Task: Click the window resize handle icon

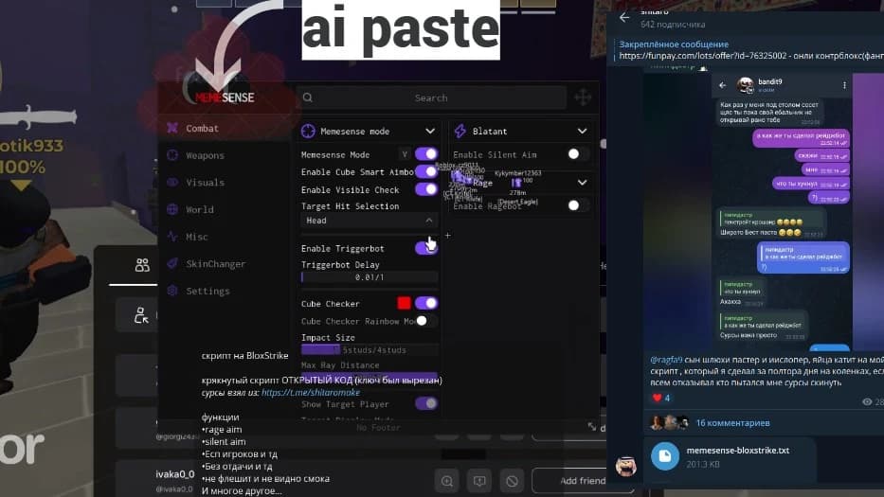Action: coord(591,427)
